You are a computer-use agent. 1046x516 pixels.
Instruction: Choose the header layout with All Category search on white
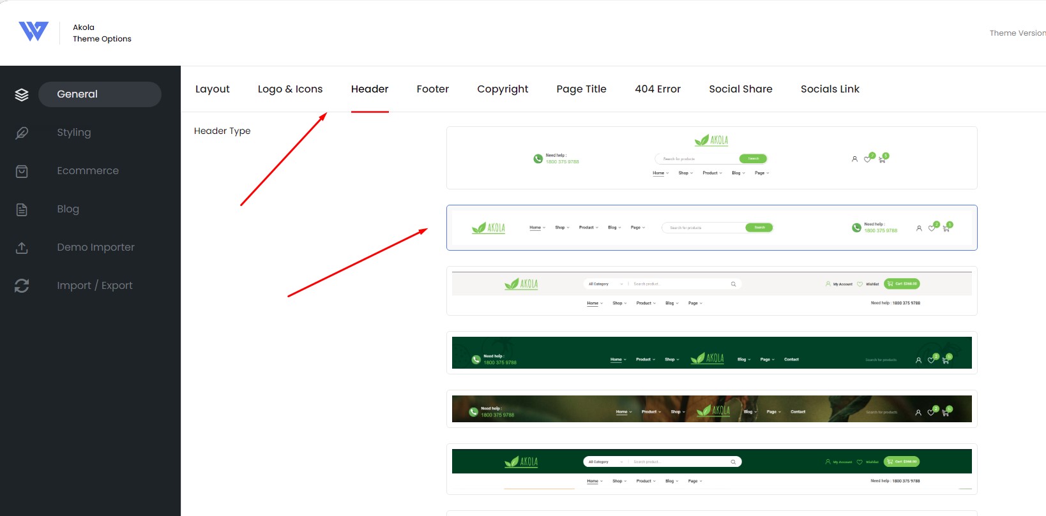(x=711, y=291)
